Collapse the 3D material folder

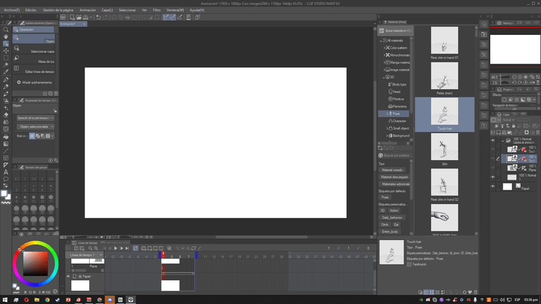click(384, 77)
